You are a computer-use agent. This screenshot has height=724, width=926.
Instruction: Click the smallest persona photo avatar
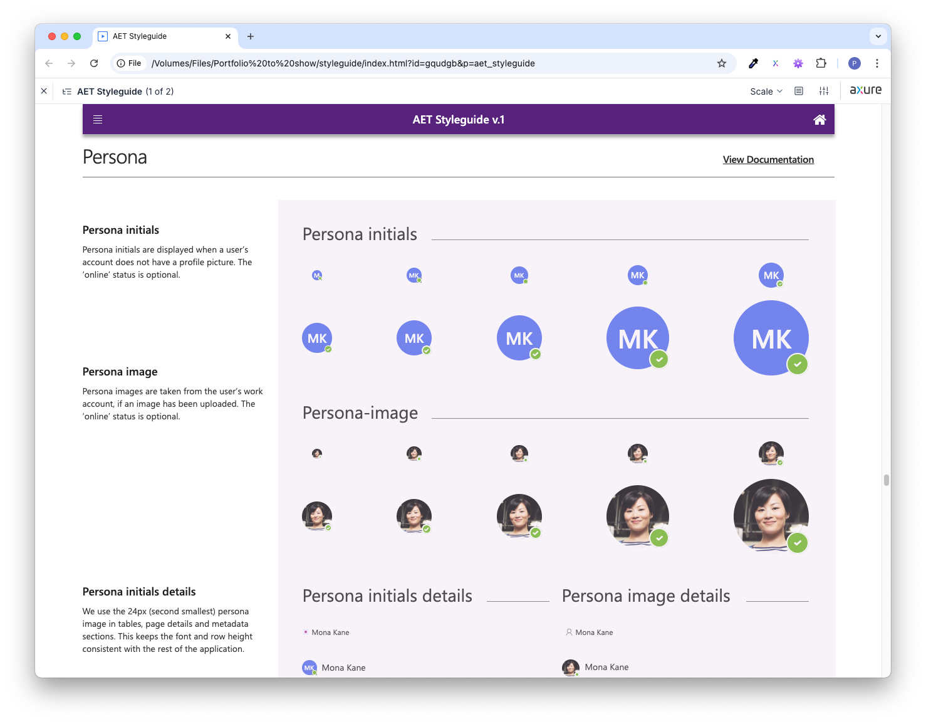tap(317, 453)
